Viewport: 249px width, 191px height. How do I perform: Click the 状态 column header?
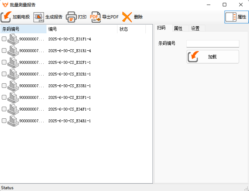[x=131, y=29]
